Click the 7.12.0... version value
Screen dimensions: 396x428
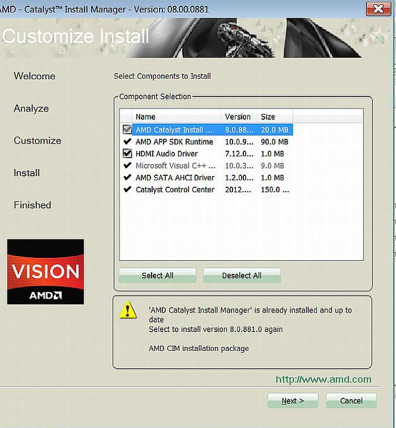(239, 154)
